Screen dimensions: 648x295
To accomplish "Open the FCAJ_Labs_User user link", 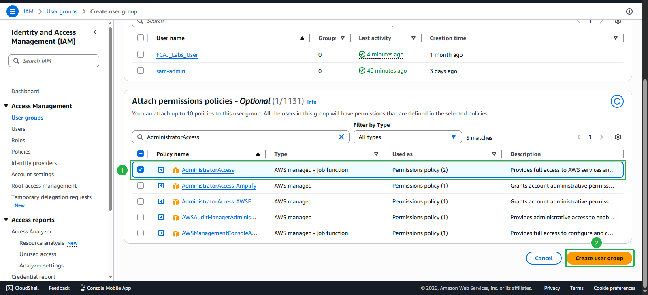I will [177, 55].
